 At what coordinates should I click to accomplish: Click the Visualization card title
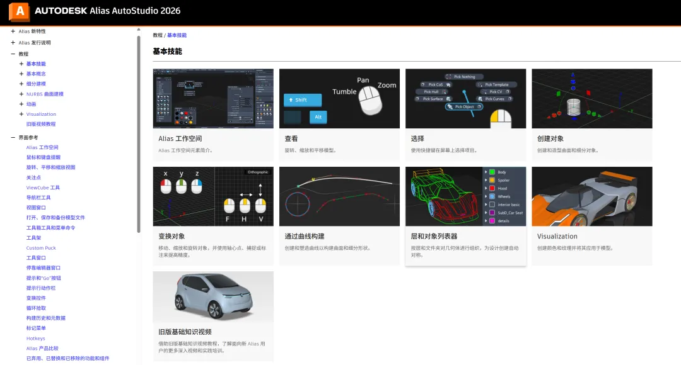click(x=557, y=236)
